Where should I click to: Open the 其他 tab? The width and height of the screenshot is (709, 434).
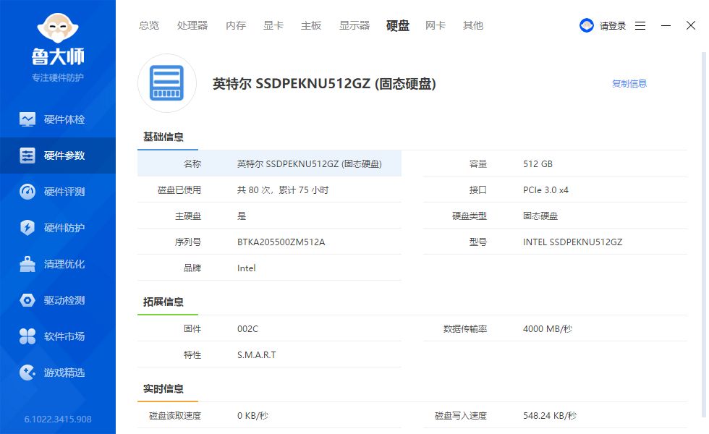[472, 25]
